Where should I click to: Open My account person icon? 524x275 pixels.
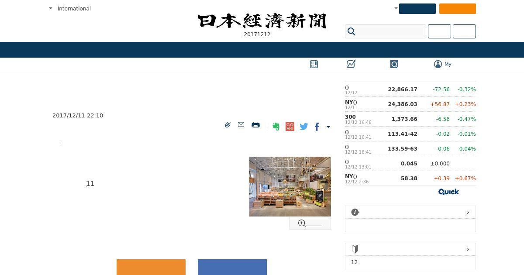[438, 64]
